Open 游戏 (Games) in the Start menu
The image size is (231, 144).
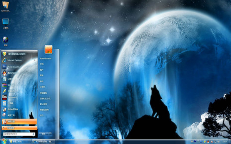[42, 81]
